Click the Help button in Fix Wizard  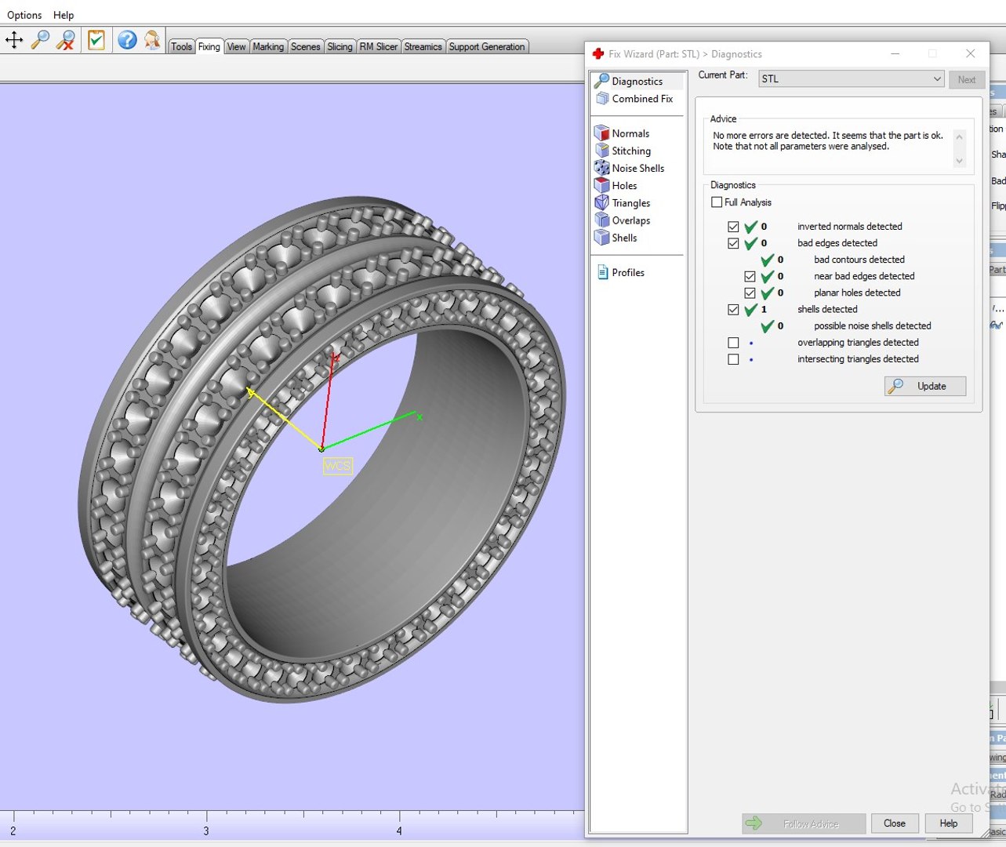coord(949,823)
